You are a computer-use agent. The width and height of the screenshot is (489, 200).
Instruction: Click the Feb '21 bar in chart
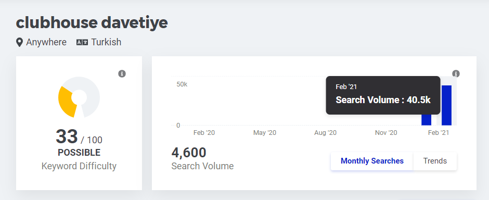pyautogui.click(x=446, y=105)
